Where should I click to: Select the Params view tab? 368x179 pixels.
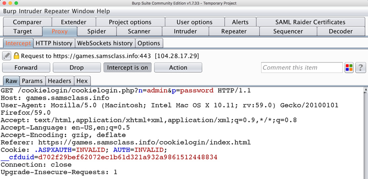click(32, 81)
